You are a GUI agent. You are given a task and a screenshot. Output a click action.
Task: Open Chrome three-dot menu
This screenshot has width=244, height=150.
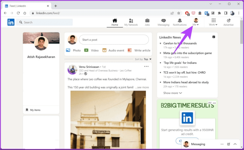[x=239, y=13]
